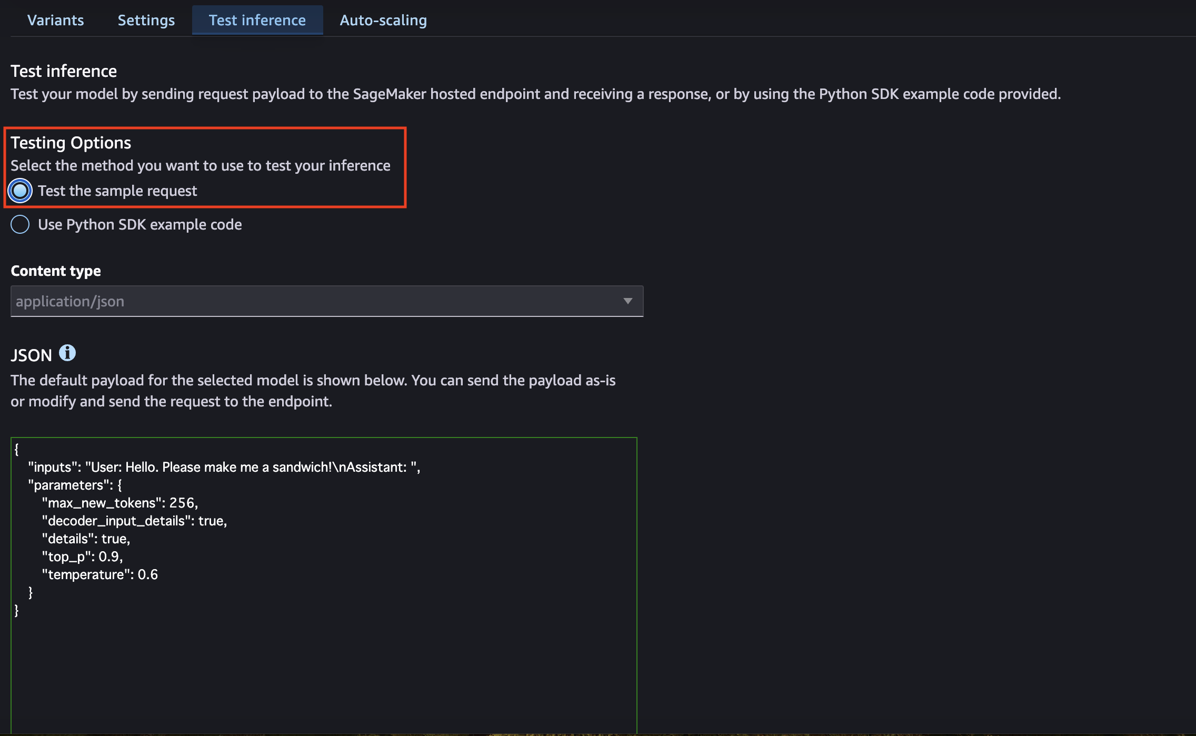1196x736 pixels.
Task: Click the "temperature": 0.6 line
Action: click(99, 574)
